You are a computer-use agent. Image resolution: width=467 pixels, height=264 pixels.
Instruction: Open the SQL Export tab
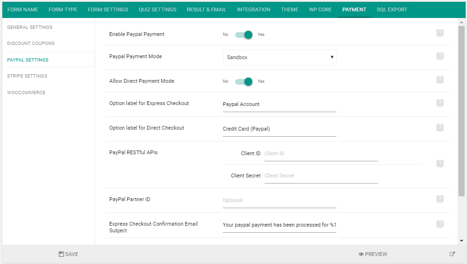pyautogui.click(x=392, y=9)
